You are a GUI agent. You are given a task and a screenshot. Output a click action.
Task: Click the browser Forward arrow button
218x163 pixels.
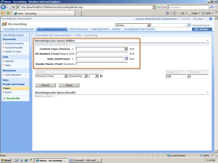pyautogui.click(x=9, y=7)
